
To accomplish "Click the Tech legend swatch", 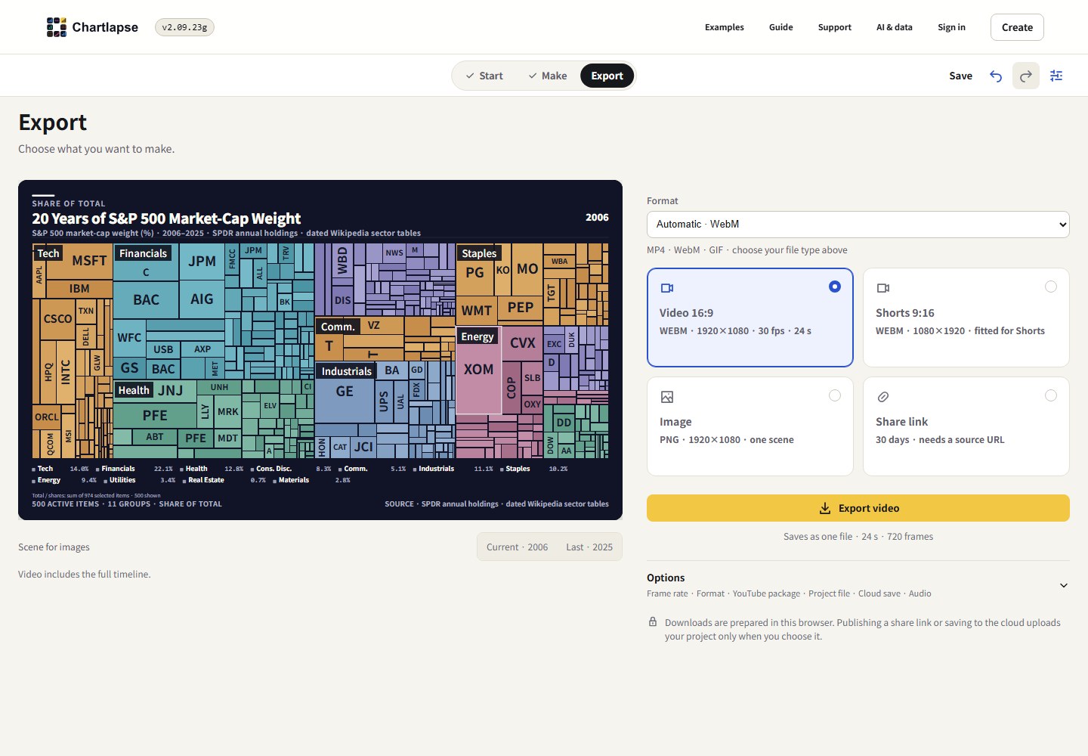I will click(x=34, y=469).
